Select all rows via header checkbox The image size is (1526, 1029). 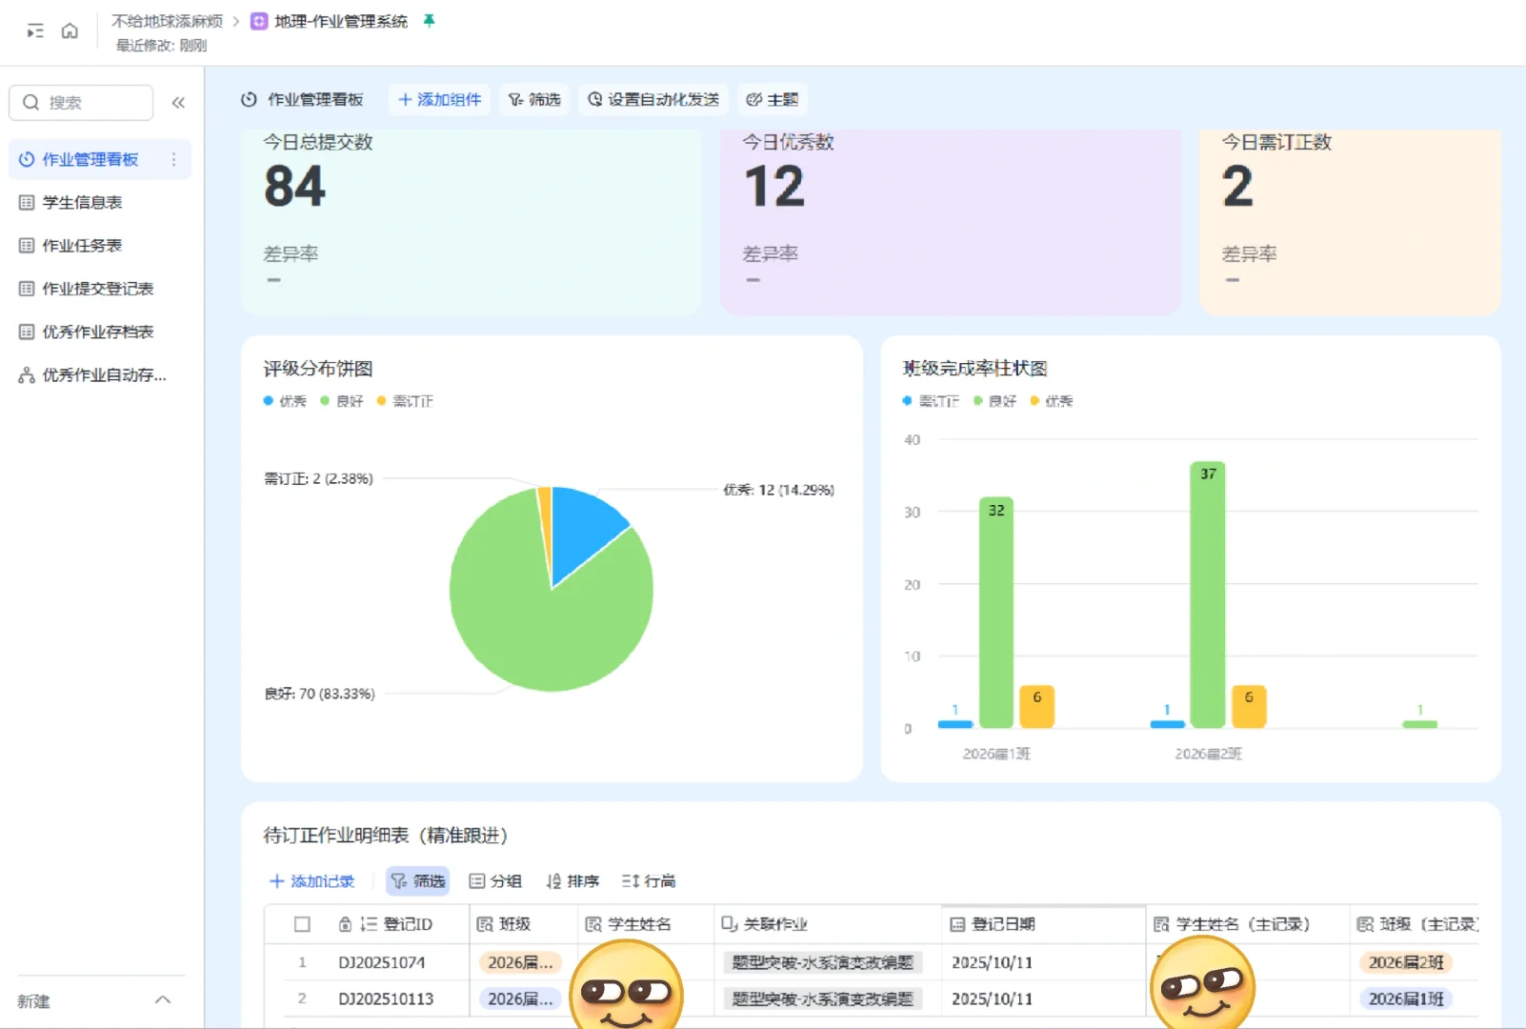(x=302, y=923)
